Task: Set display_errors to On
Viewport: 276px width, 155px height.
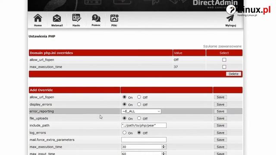Action: coord(124,104)
